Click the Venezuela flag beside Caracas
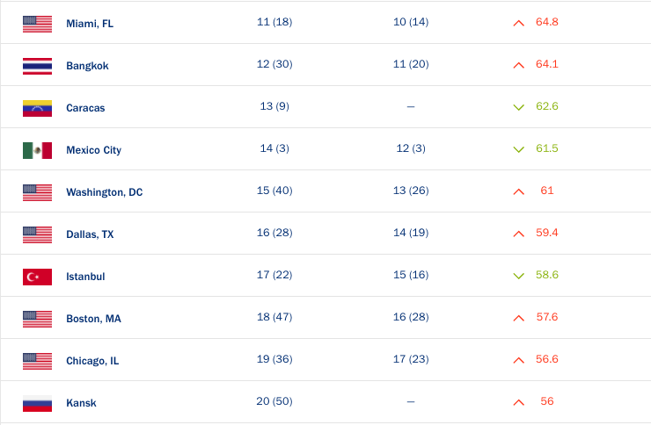The image size is (651, 425). pos(37,108)
